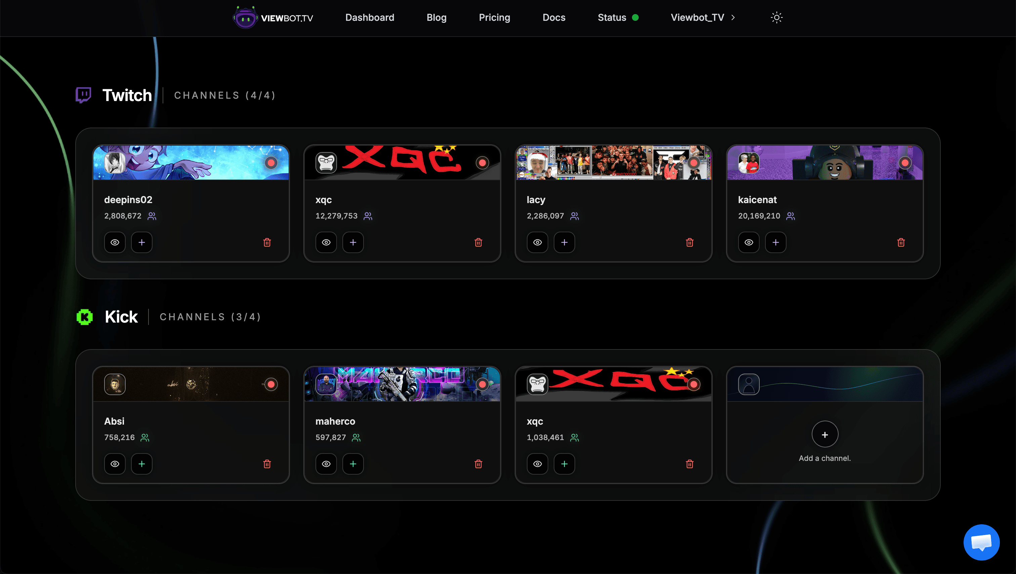Click the Twitch platform icon
Screen dimensions: 1016x574
click(x=84, y=95)
